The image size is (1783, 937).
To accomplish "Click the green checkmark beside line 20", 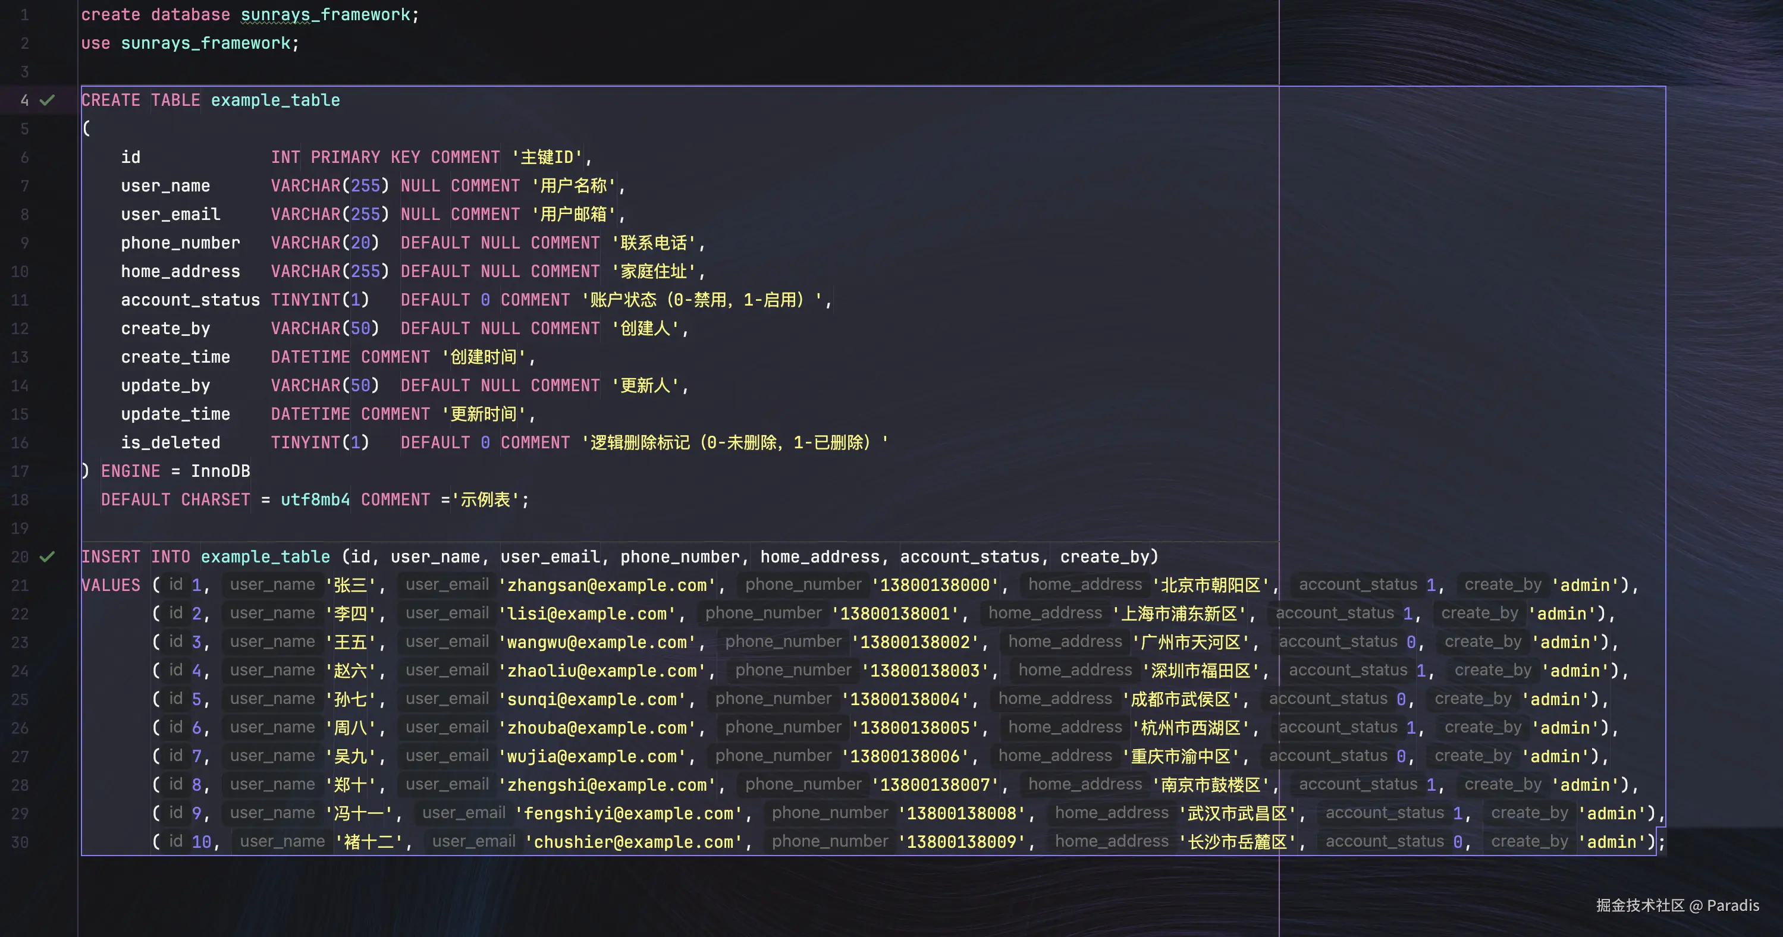I will [x=47, y=556].
